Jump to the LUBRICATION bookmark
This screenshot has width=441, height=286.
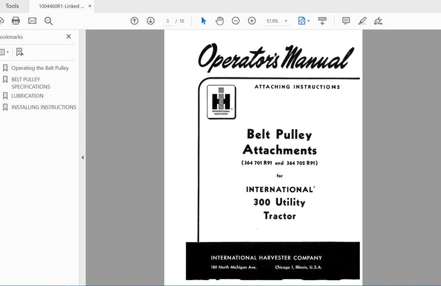coord(27,96)
